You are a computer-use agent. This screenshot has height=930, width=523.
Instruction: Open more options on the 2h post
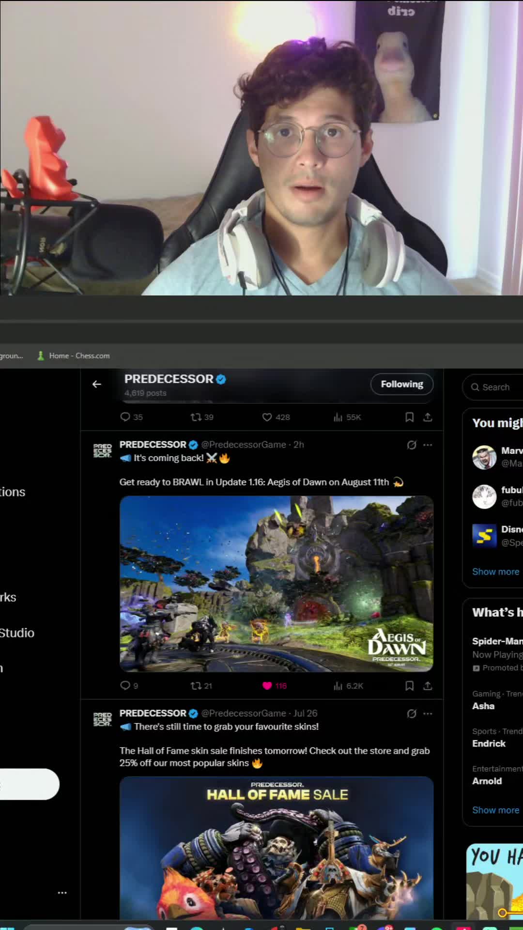(x=428, y=445)
